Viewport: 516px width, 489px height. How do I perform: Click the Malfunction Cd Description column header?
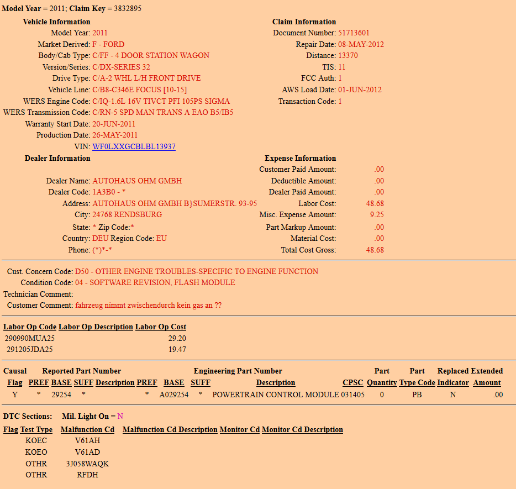[170, 429]
